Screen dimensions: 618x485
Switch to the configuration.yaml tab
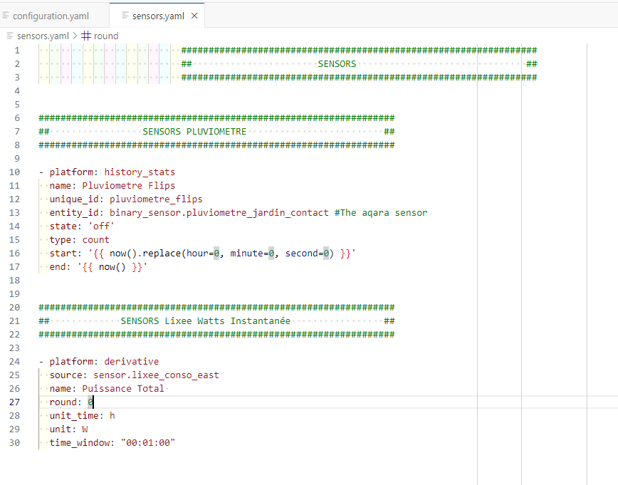(x=51, y=16)
